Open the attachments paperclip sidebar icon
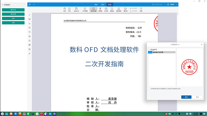 click(x=30, y=54)
